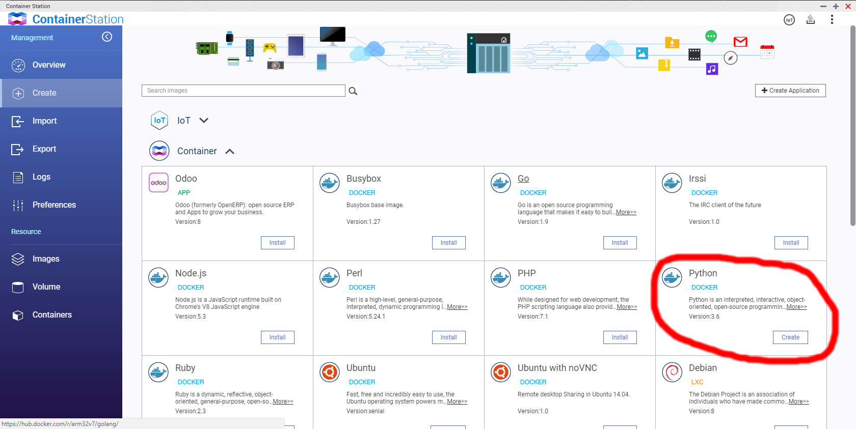Click More>> in the PHP description
856x429 pixels.
(x=627, y=307)
